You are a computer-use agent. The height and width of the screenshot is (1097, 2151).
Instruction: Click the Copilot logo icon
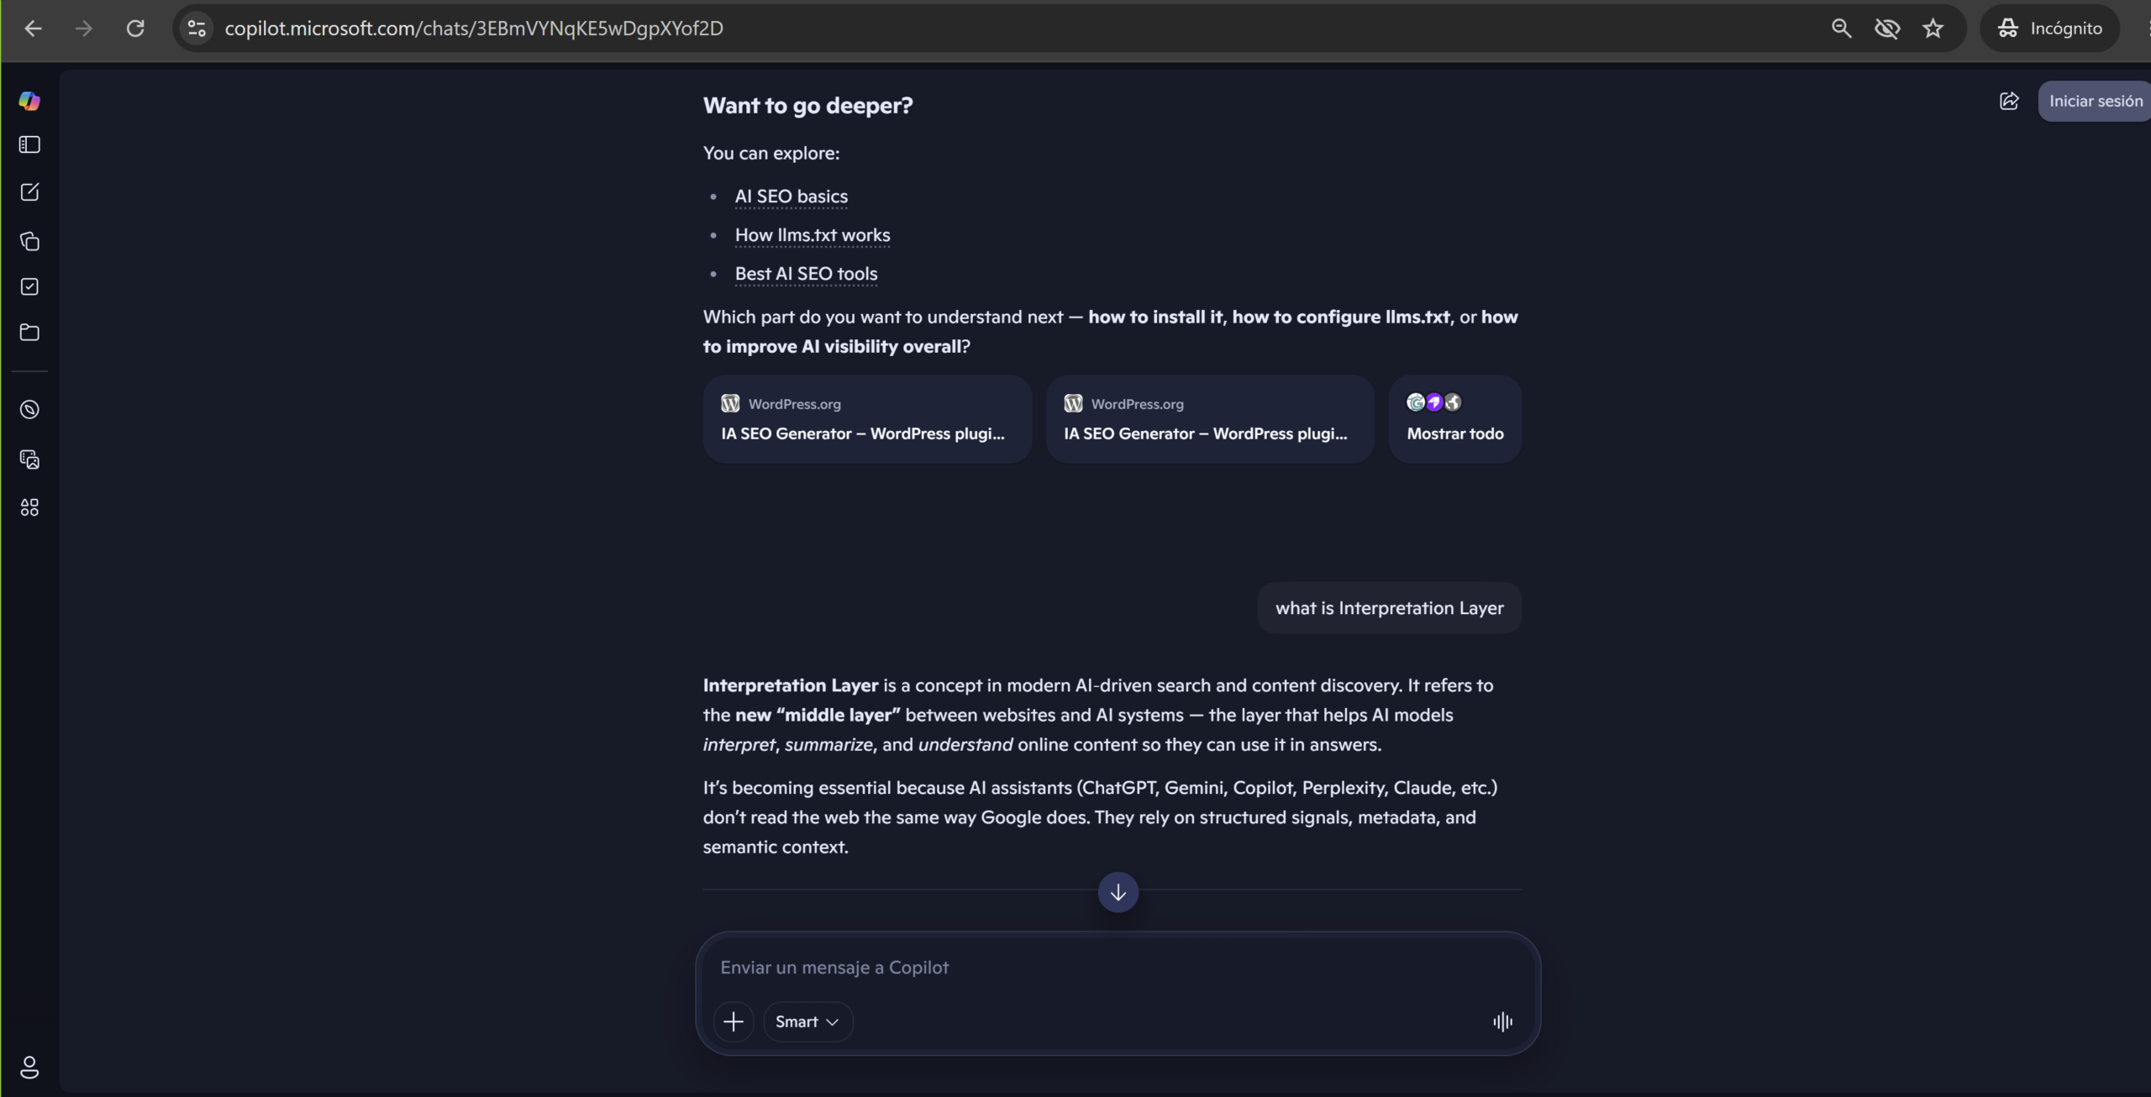[29, 101]
